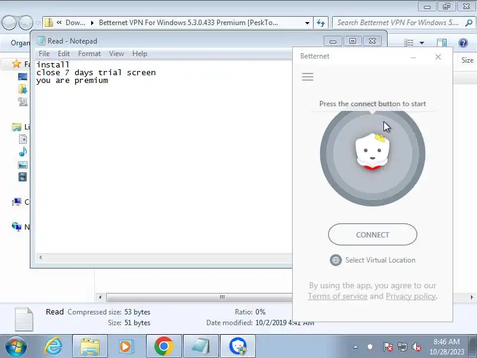Focus the Search Betternet VPN field
477x358 pixels.
[x=403, y=23]
